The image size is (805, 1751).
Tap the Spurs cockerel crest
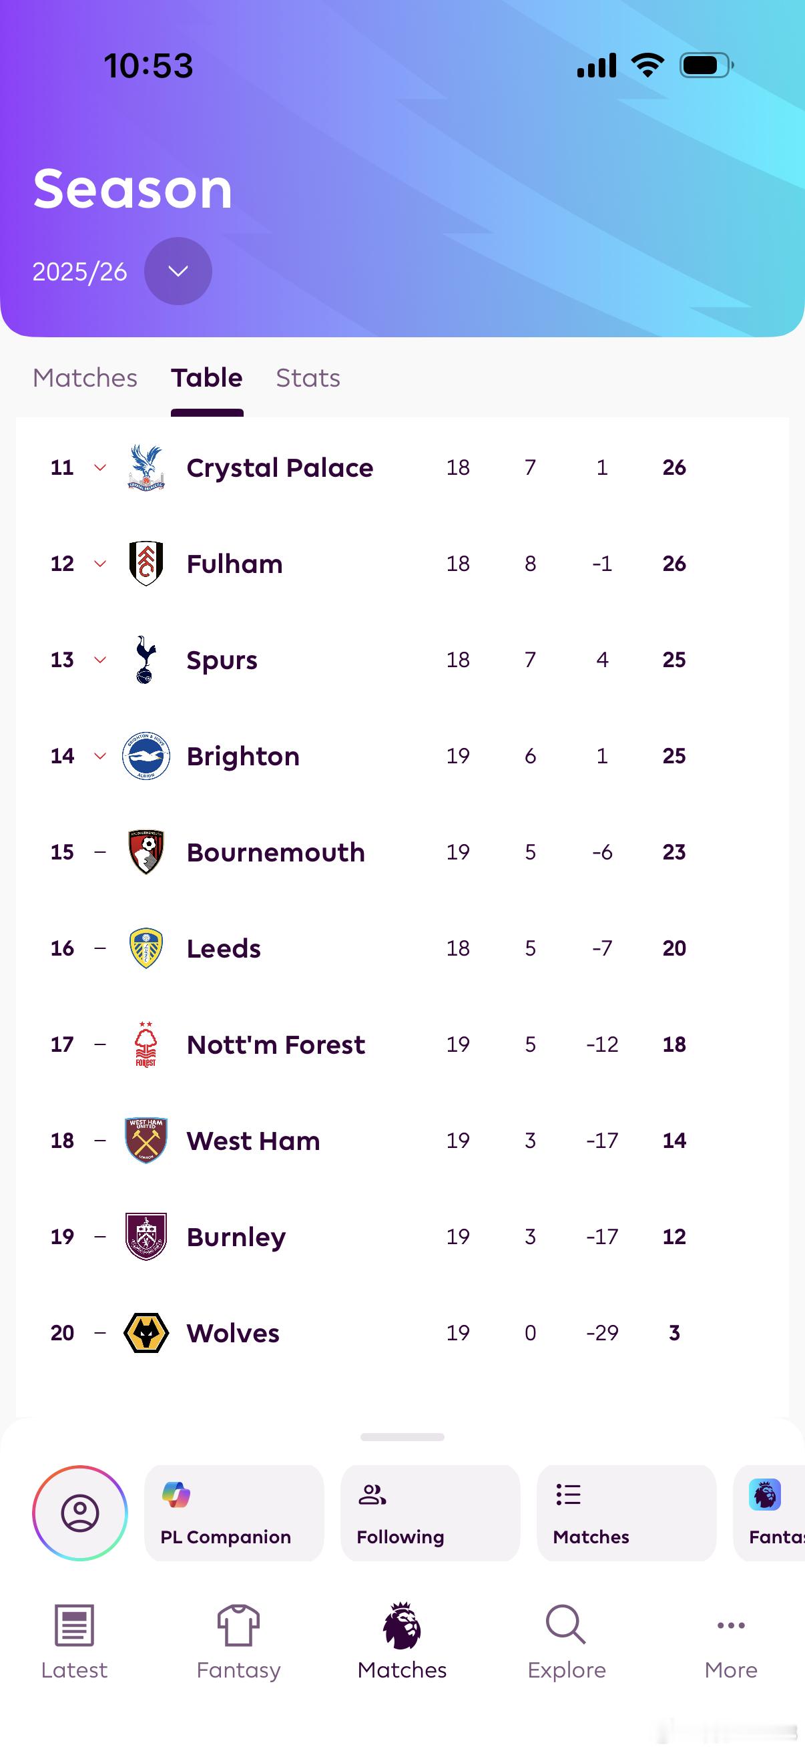pyautogui.click(x=145, y=659)
